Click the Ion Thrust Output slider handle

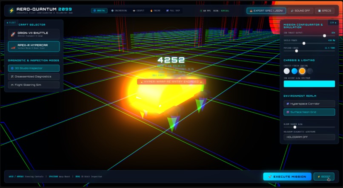[x=324, y=36]
